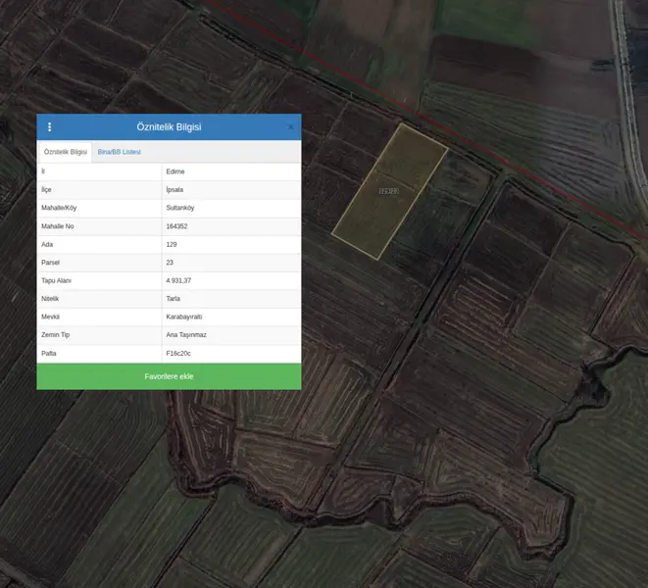Screen dimensions: 648x588
Task: Click the İlçe row label
Action: 46,190
